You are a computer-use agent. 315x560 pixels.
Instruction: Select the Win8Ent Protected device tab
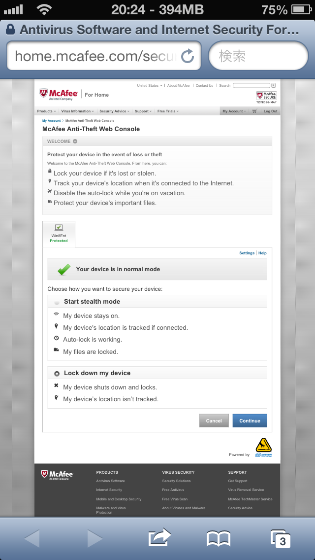(x=59, y=233)
